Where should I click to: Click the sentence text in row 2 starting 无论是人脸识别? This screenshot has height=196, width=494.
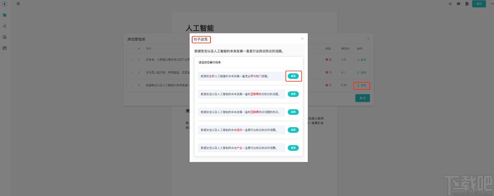coord(168,73)
